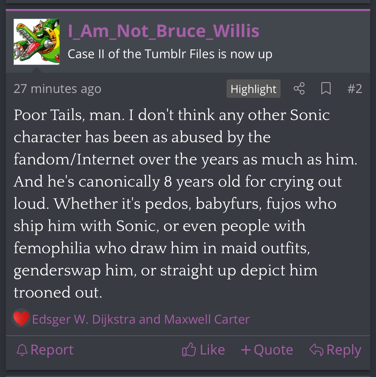376x377 pixels.
Task: Click the "27 minutes ago" timestamp
Action: [x=57, y=89]
